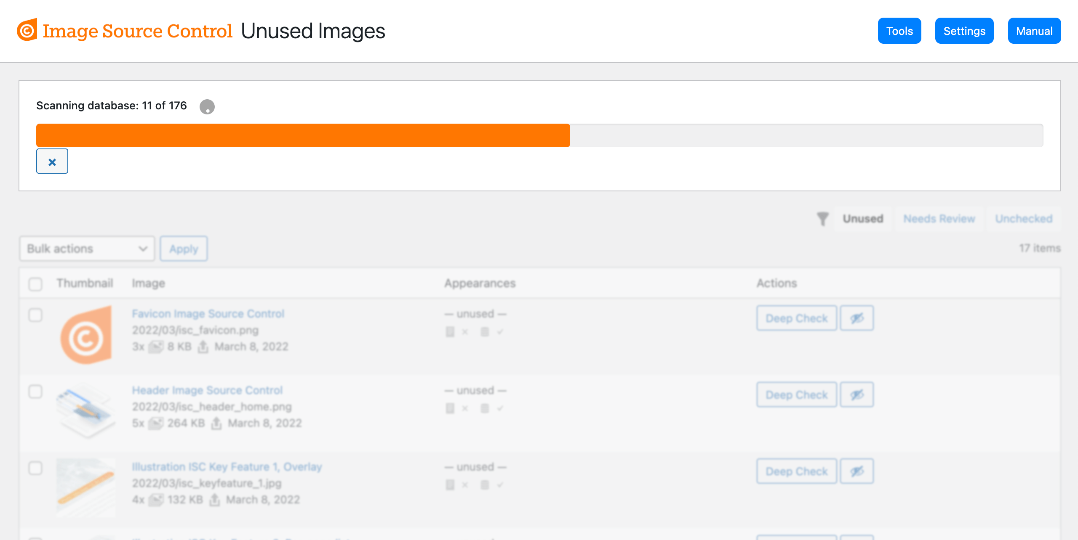Click the filter funnel icon

pos(822,219)
